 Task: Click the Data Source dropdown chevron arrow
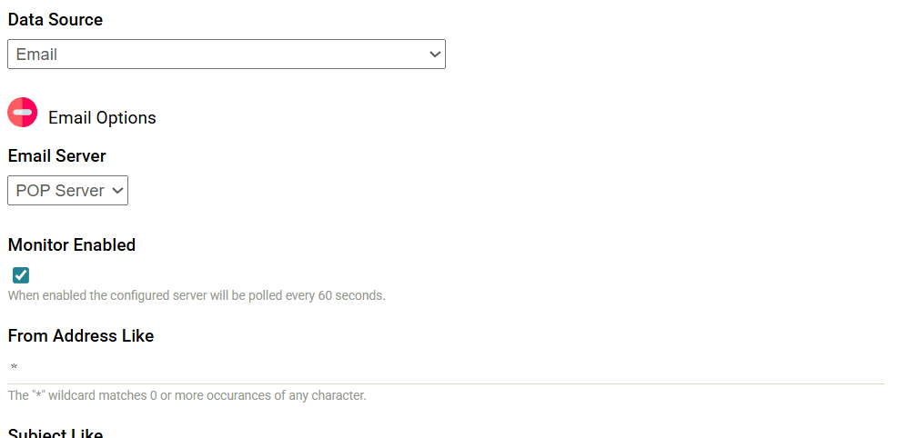pos(435,55)
